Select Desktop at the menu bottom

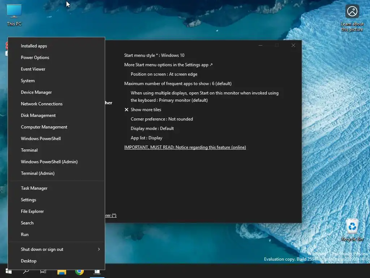(x=56, y=261)
